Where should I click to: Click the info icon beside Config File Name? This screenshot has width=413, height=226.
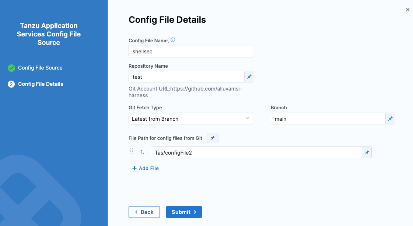173,40
